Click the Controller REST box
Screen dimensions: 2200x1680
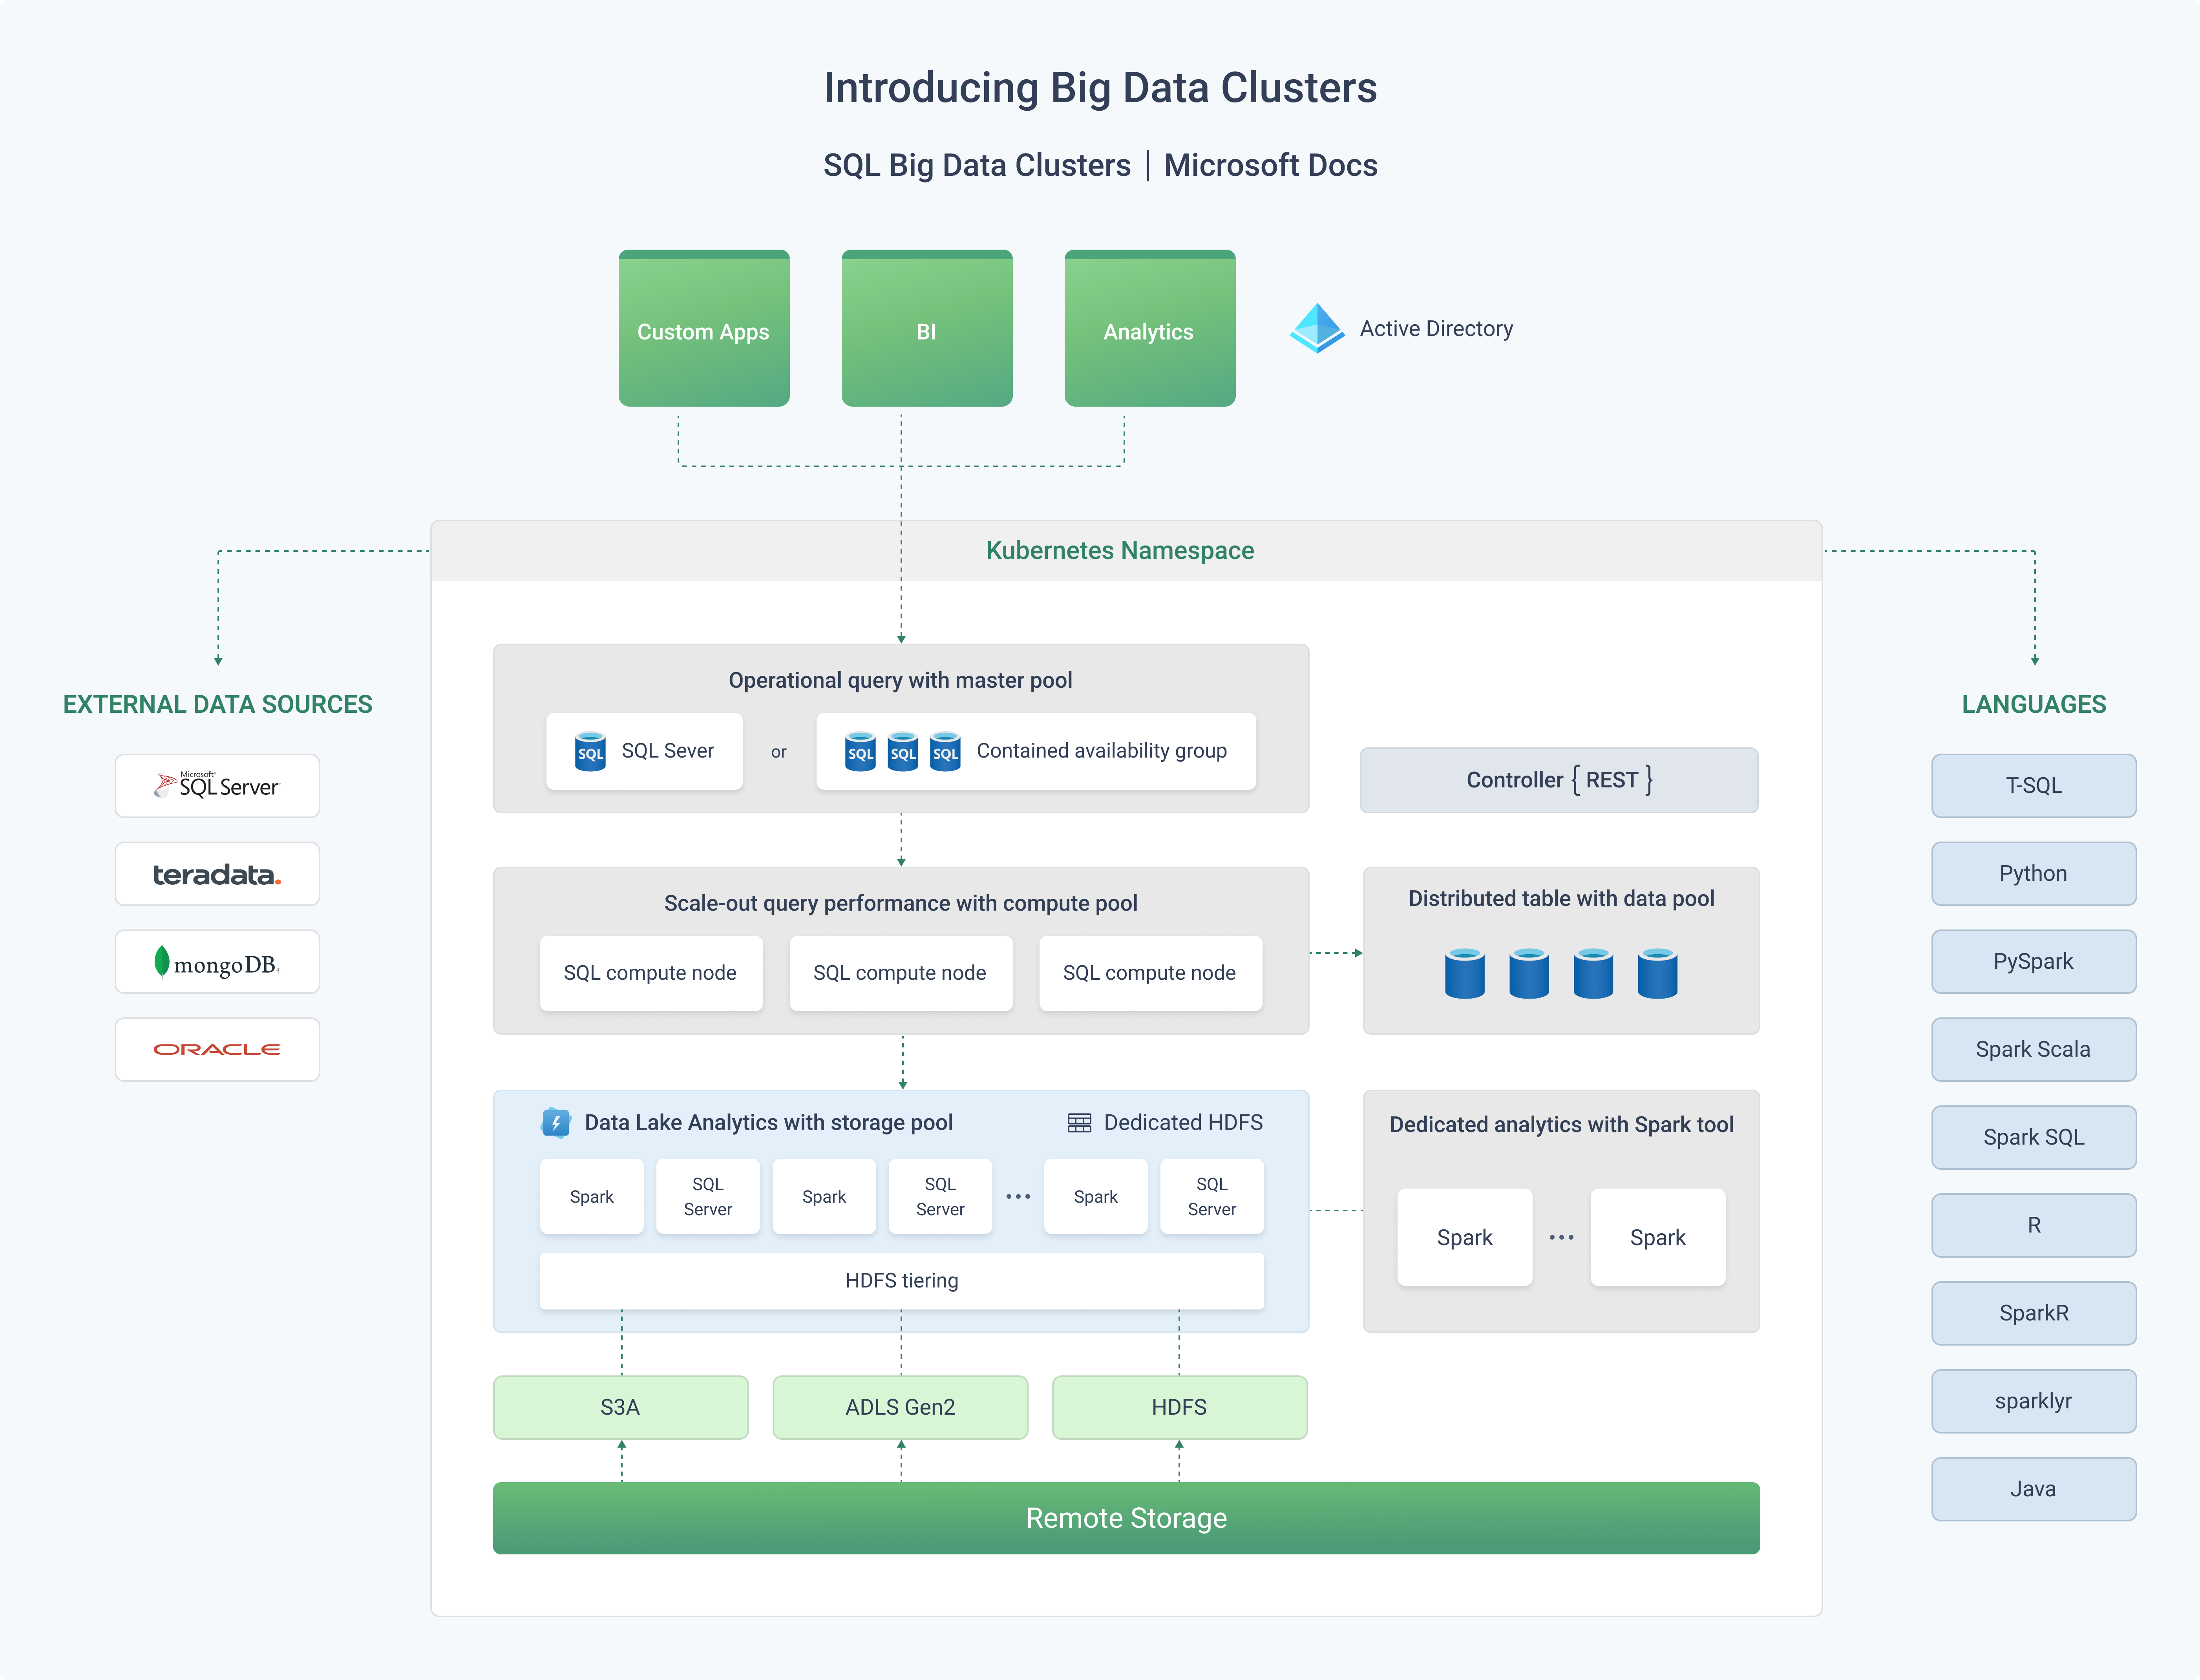coord(1559,780)
